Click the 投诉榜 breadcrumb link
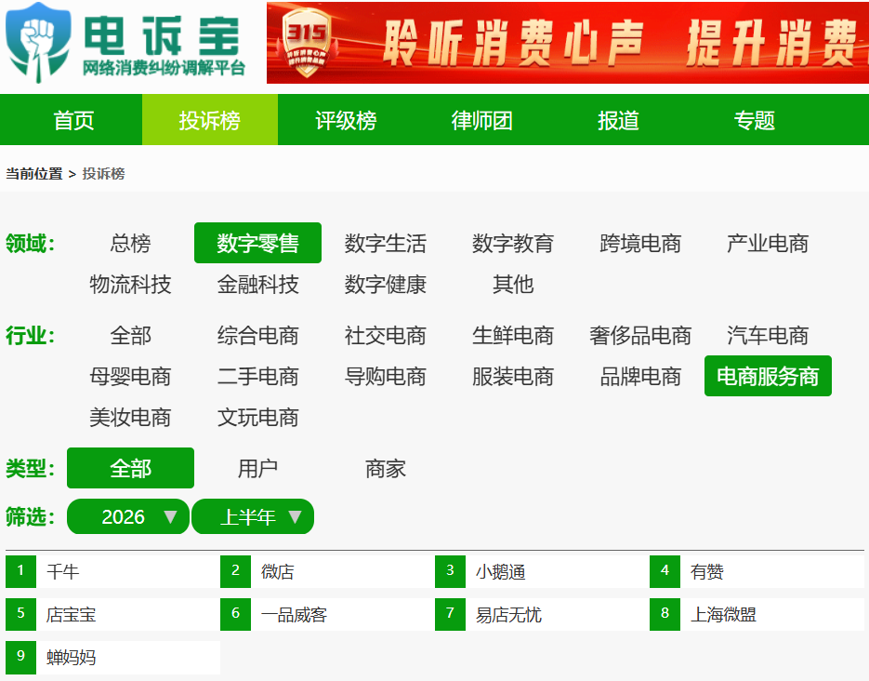Image resolution: width=869 pixels, height=681 pixels. 104,174
